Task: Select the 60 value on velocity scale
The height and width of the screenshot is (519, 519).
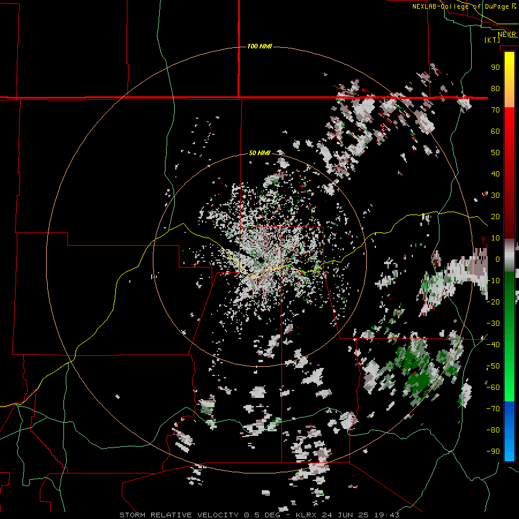Action: tap(495, 131)
